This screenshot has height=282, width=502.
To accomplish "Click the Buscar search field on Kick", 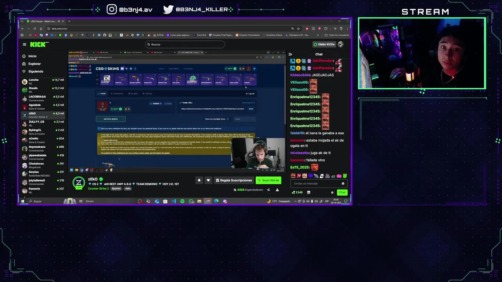I will click(185, 44).
